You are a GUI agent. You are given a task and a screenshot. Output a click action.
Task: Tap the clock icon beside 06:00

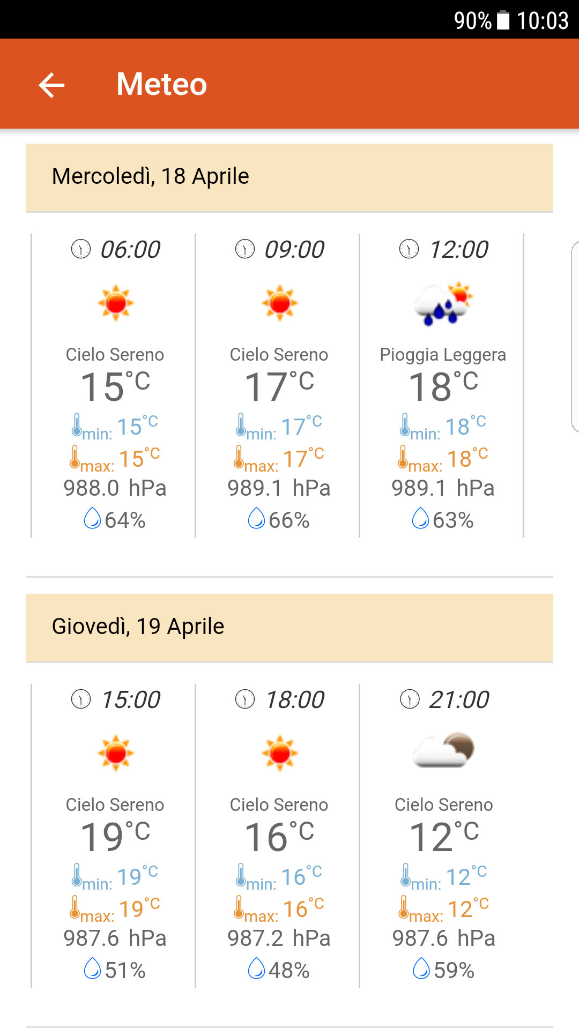pyautogui.click(x=81, y=249)
